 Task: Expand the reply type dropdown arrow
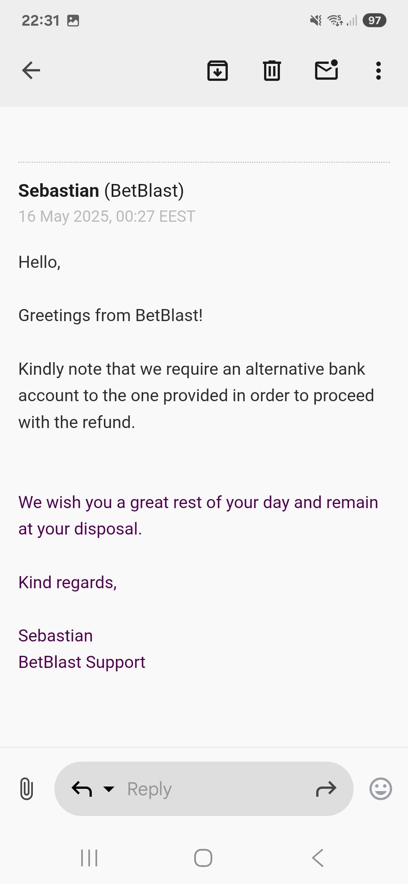(x=109, y=789)
